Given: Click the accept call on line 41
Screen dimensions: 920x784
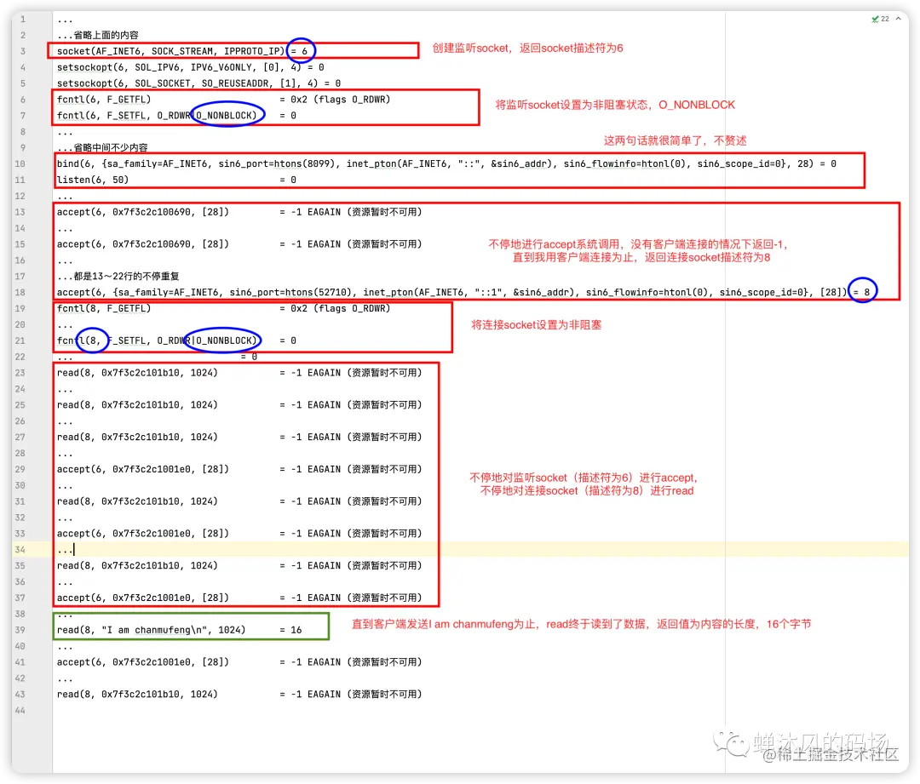Looking at the screenshot, I should pyautogui.click(x=239, y=662).
